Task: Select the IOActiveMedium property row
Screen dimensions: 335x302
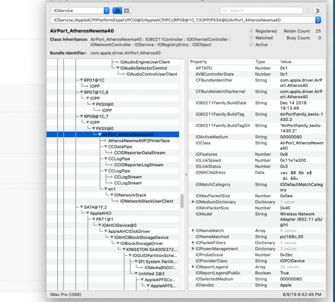Action: pyautogui.click(x=257, y=137)
